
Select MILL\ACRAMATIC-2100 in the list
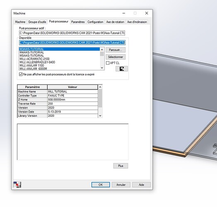pos(59,59)
